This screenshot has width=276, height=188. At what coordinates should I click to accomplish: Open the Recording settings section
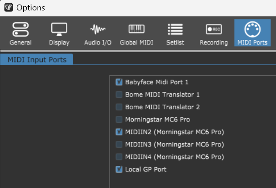click(214, 34)
